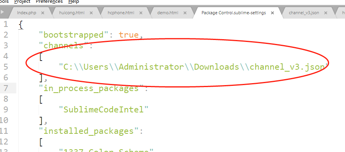Click line number 7 in gutter
The image size is (345, 152).
(6, 88)
